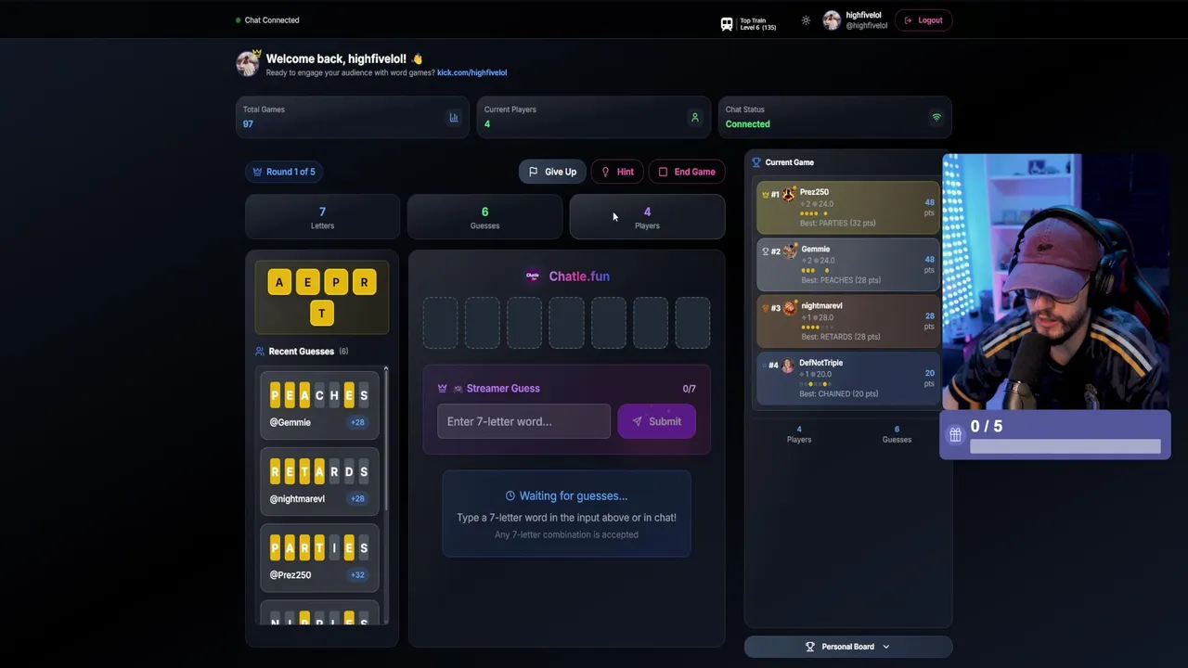Viewport: 1188px width, 668px height.
Task: Click Prez250's avatar in leaderboard
Action: [x=789, y=194]
